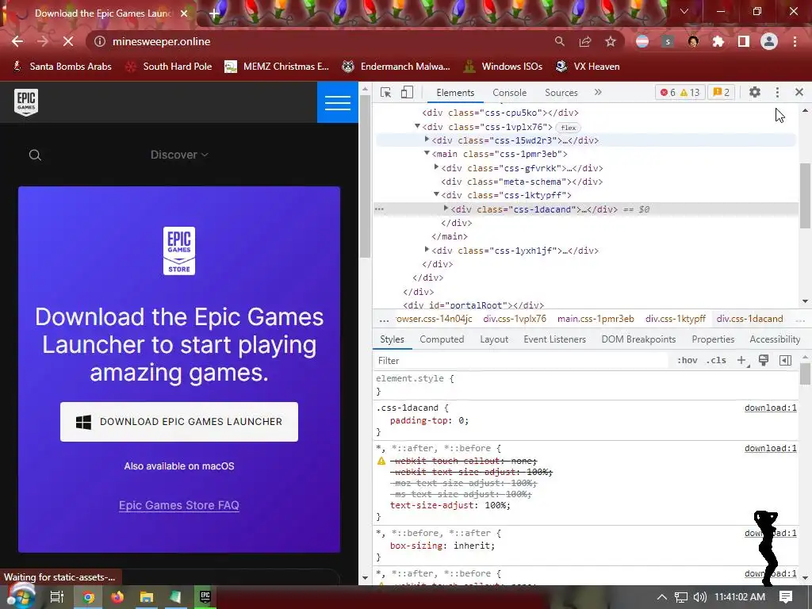This screenshot has height=609, width=812.
Task: Bookmark this page star icon
Action: [611, 41]
